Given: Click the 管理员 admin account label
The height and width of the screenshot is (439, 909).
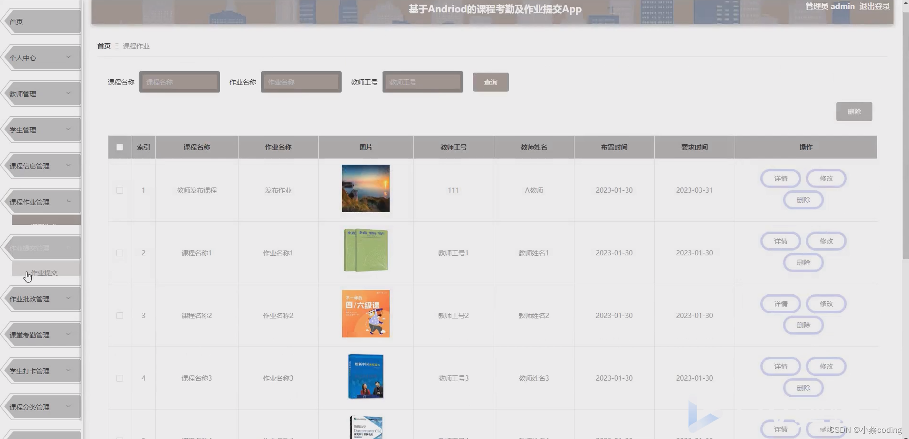Looking at the screenshot, I should (x=830, y=7).
